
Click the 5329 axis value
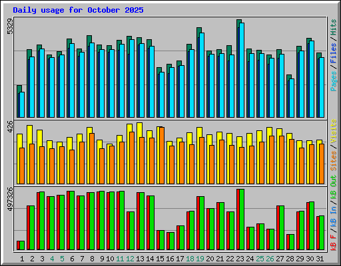pos(10,26)
